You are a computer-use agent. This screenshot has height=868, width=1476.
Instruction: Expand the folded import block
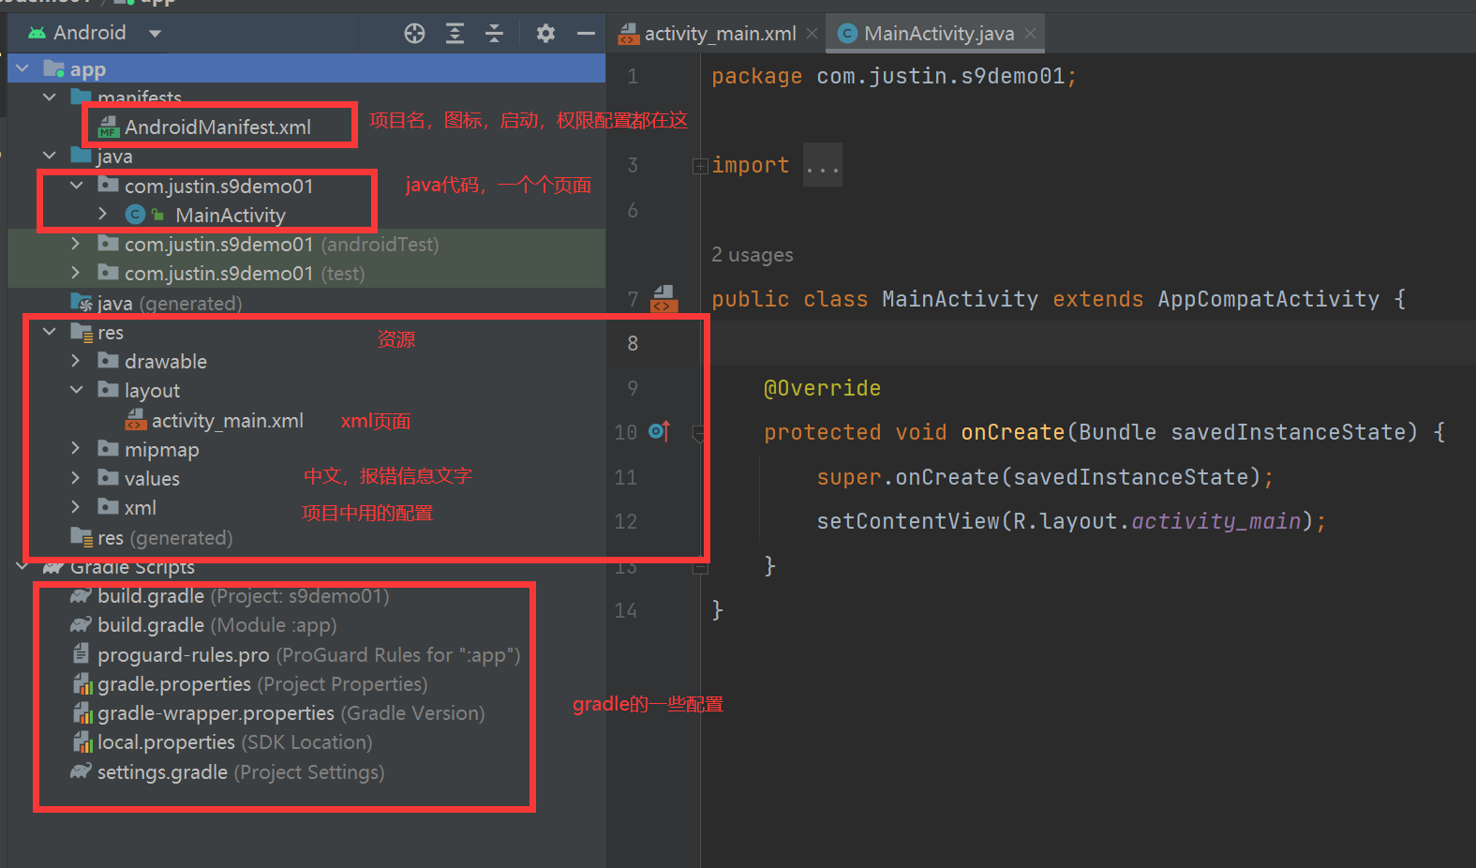pyautogui.click(x=699, y=166)
